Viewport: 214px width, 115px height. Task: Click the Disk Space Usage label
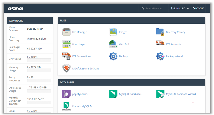15,89
